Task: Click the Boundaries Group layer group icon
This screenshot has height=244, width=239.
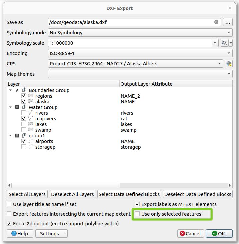Action: pos(24,90)
